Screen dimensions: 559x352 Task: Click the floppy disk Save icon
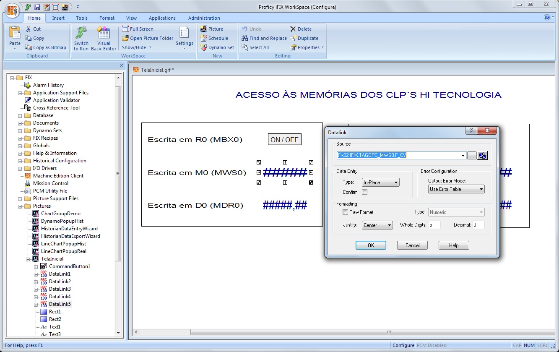pyautogui.click(x=37, y=7)
